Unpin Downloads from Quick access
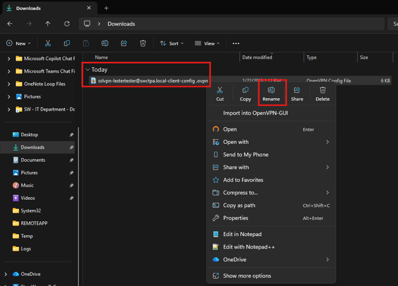Viewport: 398px width, 286px height. (71, 147)
